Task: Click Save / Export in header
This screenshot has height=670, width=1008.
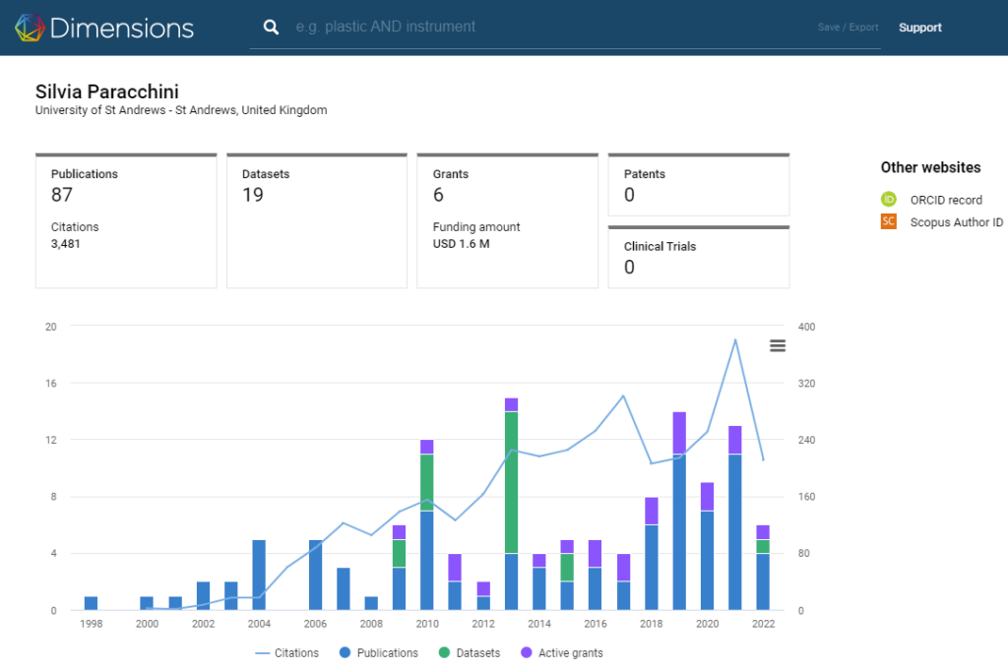Action: [x=848, y=28]
